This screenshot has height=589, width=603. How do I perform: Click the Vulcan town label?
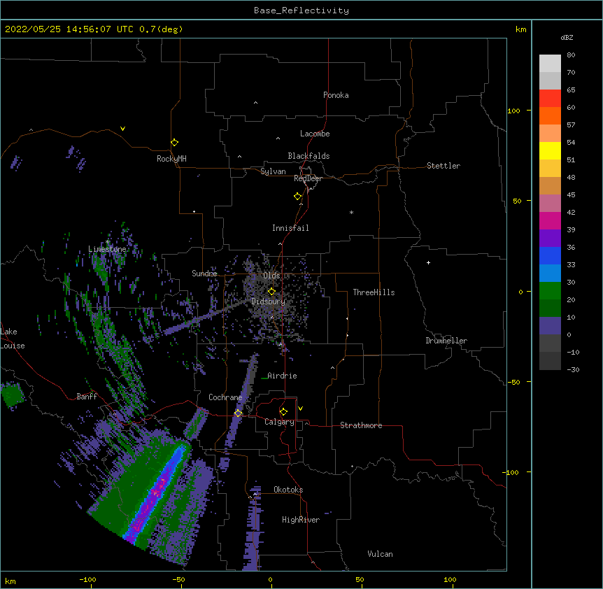pos(380,554)
